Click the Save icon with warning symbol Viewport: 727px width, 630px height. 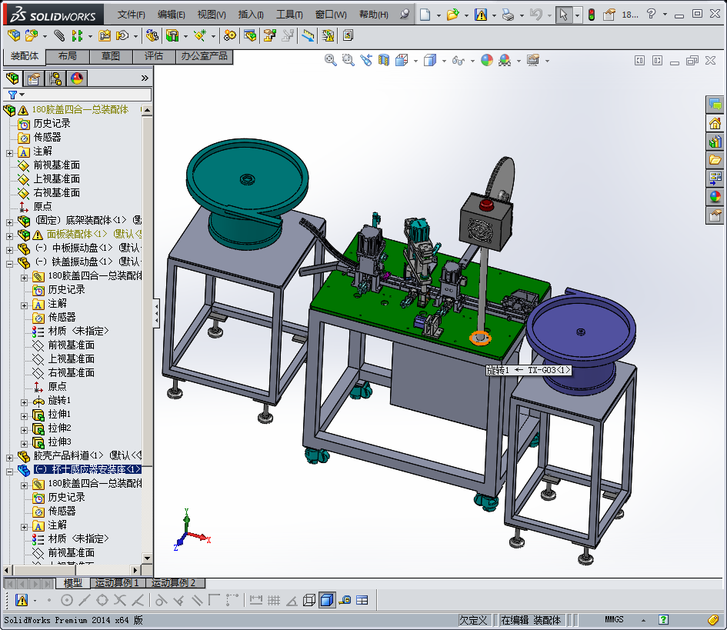(481, 15)
